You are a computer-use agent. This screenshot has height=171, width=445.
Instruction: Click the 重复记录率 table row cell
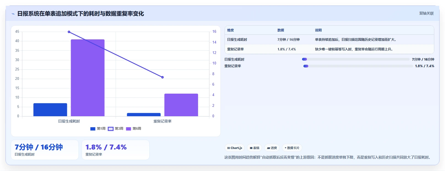pyautogui.click(x=236, y=49)
